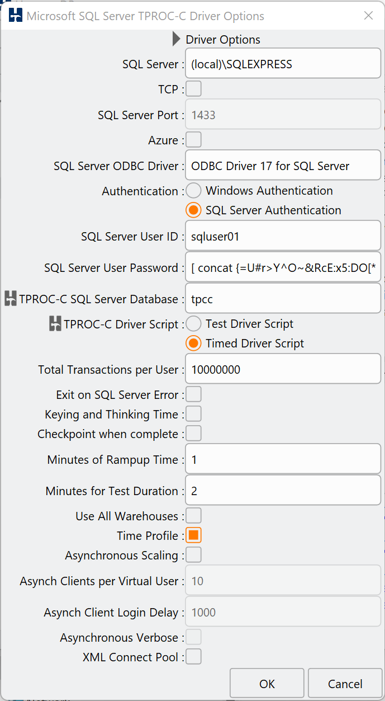
Task: Enable Asynchronous Scaling checkbox
Action: (193, 555)
